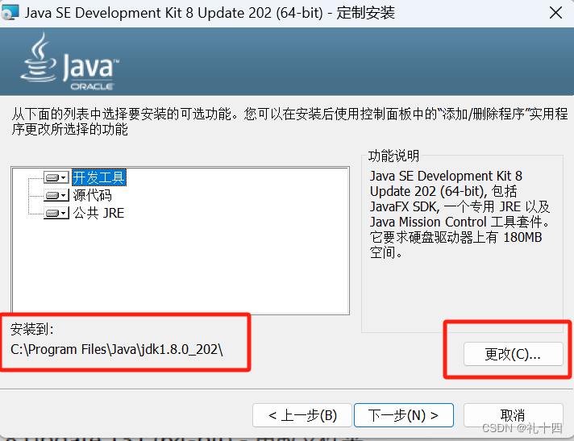Image resolution: width=574 pixels, height=441 pixels.
Task: Go to next step with 下一步(N)
Action: pos(404,415)
